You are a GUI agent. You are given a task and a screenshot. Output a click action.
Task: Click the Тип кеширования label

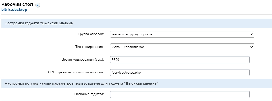[90, 47]
